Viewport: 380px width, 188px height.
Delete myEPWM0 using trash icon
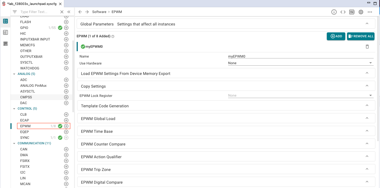(x=367, y=47)
